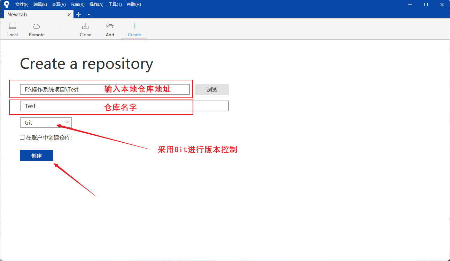450x261 pixels.
Task: Open the 查看(V) menu
Action: (59, 5)
